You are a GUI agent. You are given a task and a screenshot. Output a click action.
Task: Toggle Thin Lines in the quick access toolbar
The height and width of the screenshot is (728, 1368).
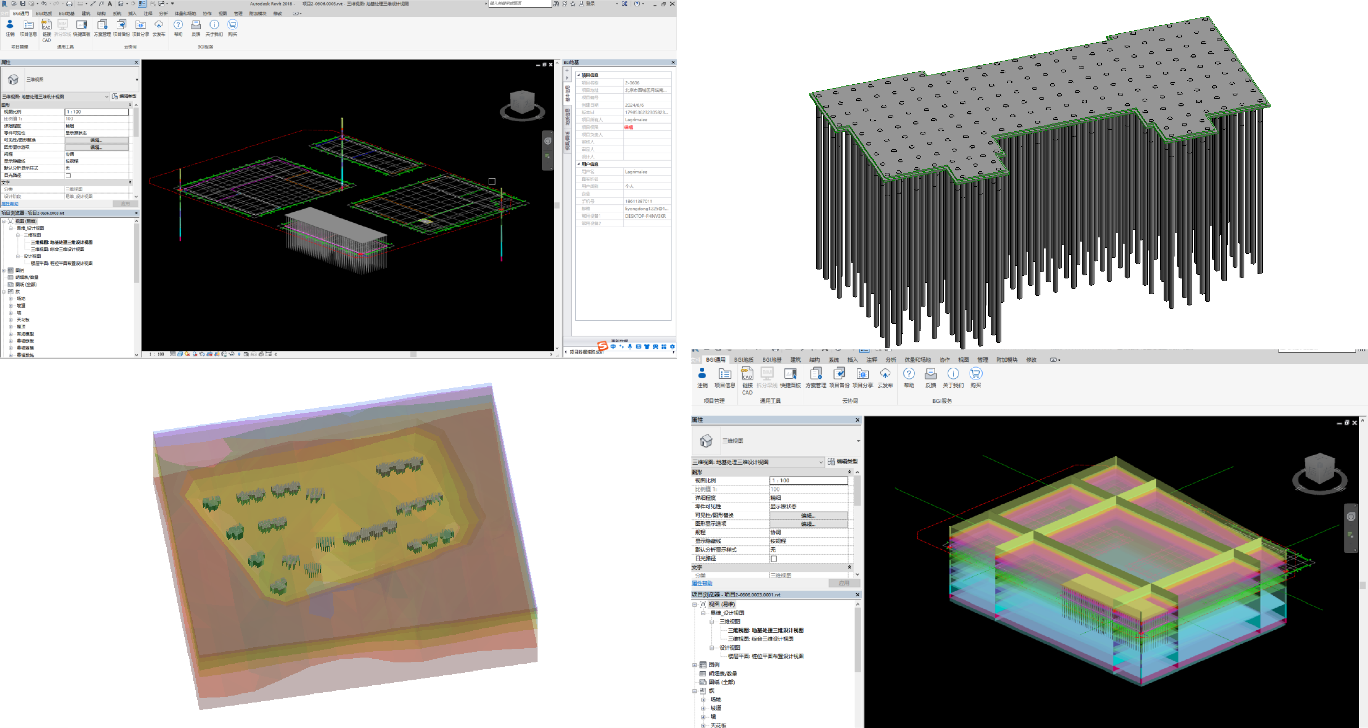pos(142,4)
